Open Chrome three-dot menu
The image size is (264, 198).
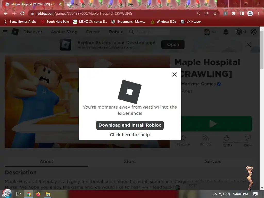pos(258,13)
